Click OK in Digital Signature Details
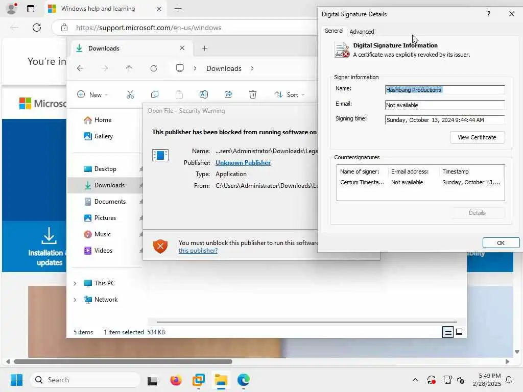The image size is (523, 392). (501, 243)
